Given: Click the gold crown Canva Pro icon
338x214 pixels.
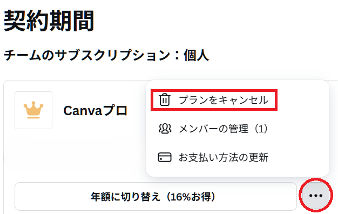Looking at the screenshot, I should 33,110.
